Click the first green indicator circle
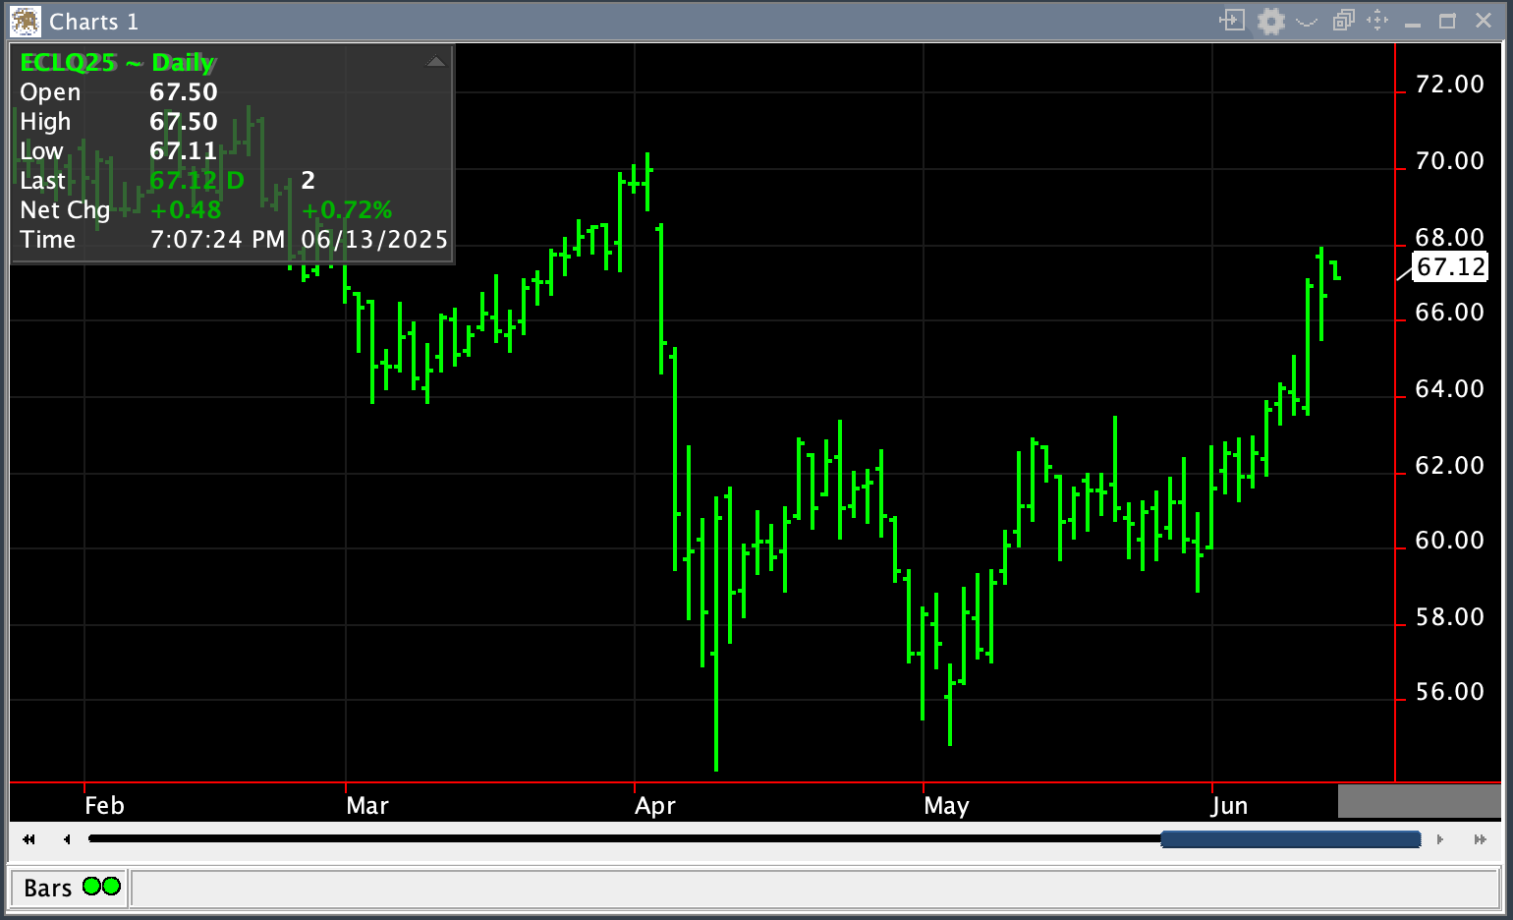This screenshot has width=1513, height=920. coord(91,886)
